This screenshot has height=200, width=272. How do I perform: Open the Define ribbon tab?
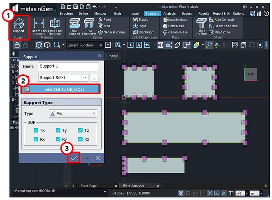coord(83,13)
